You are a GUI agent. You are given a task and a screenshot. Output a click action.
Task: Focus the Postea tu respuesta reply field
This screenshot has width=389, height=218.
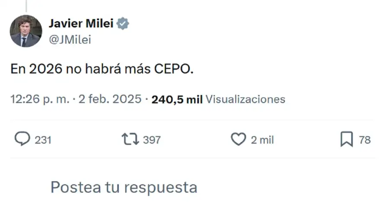pyautogui.click(x=124, y=187)
